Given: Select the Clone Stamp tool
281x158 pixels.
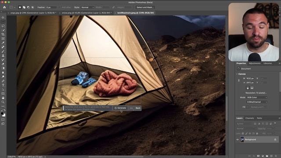Looking at the screenshot, I should click(3, 56).
